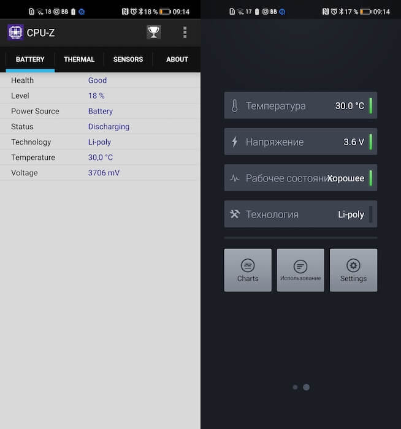Tap the pulse icon beside Рабочее состояние
The height and width of the screenshot is (429, 401).
coord(235,178)
